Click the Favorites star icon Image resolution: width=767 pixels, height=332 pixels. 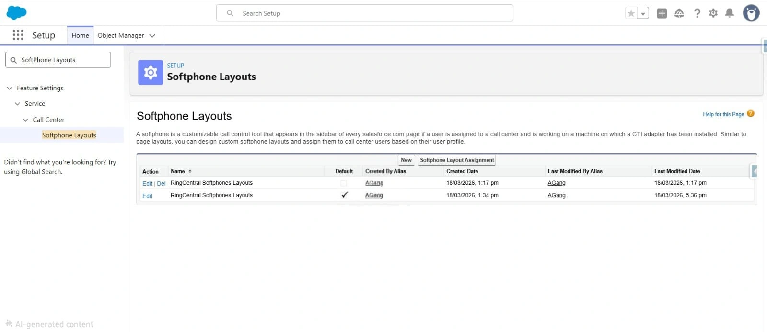(631, 13)
